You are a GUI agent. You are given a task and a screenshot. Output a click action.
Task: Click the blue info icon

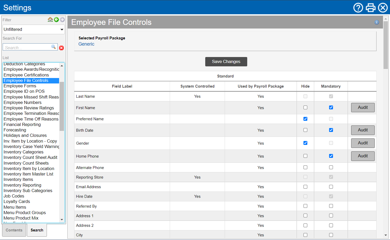(x=377, y=22)
